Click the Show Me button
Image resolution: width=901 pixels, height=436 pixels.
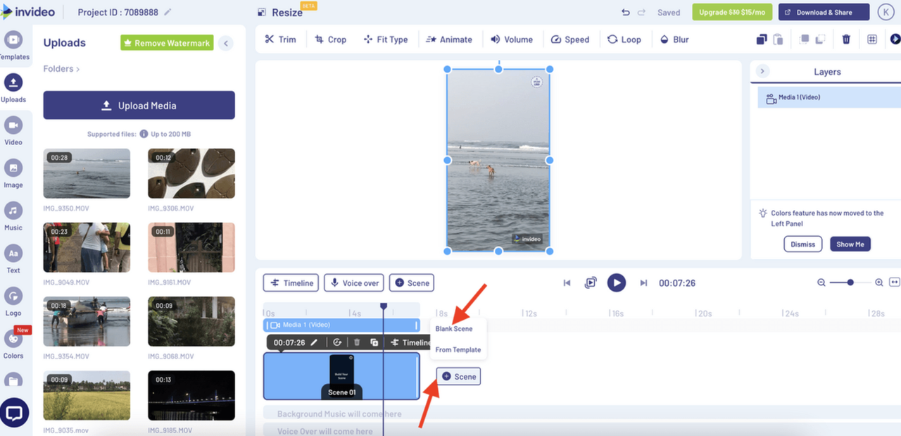point(850,244)
